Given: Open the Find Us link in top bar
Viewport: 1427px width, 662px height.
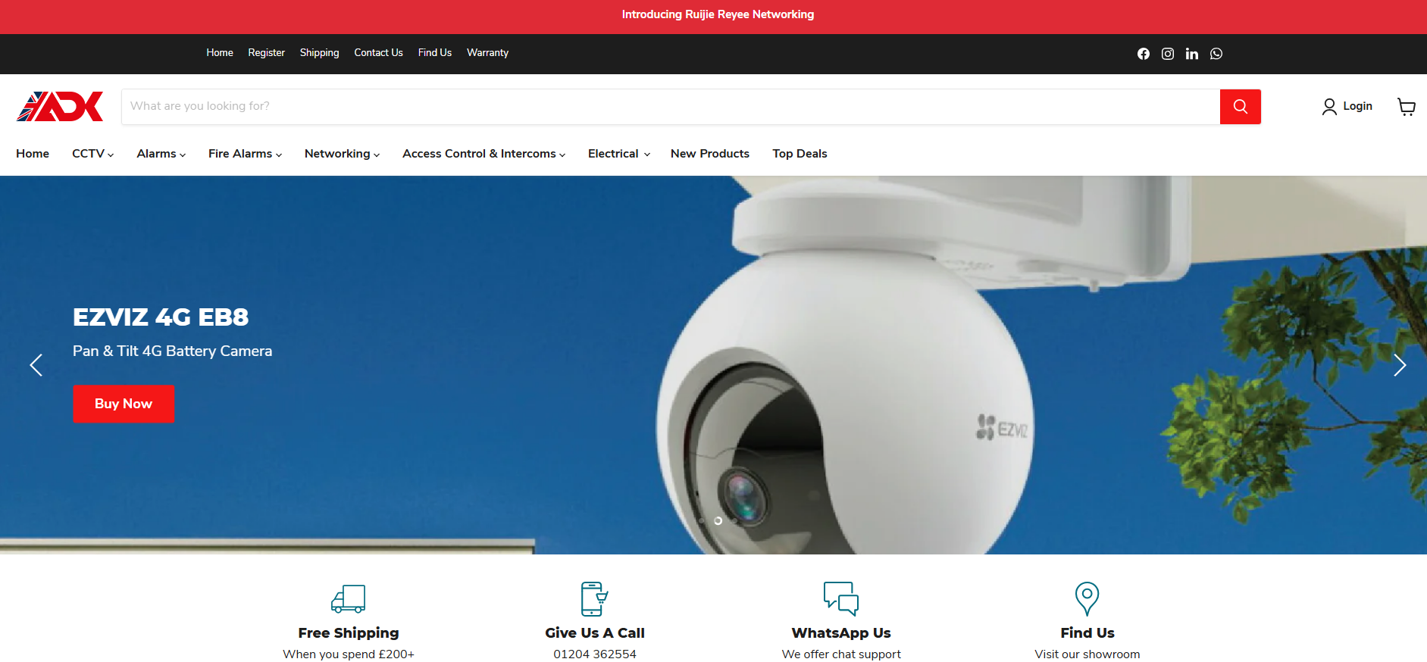Looking at the screenshot, I should pos(435,53).
